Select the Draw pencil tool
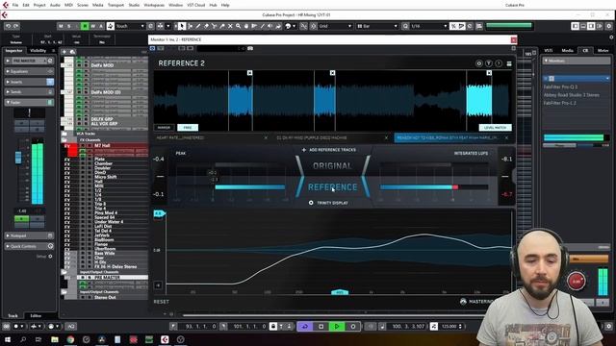This screenshot has width=616, height=346. pyautogui.click(x=198, y=26)
